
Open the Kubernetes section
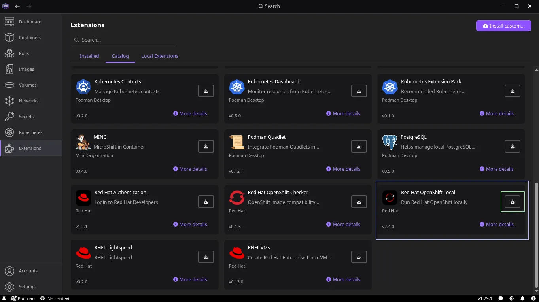31,132
